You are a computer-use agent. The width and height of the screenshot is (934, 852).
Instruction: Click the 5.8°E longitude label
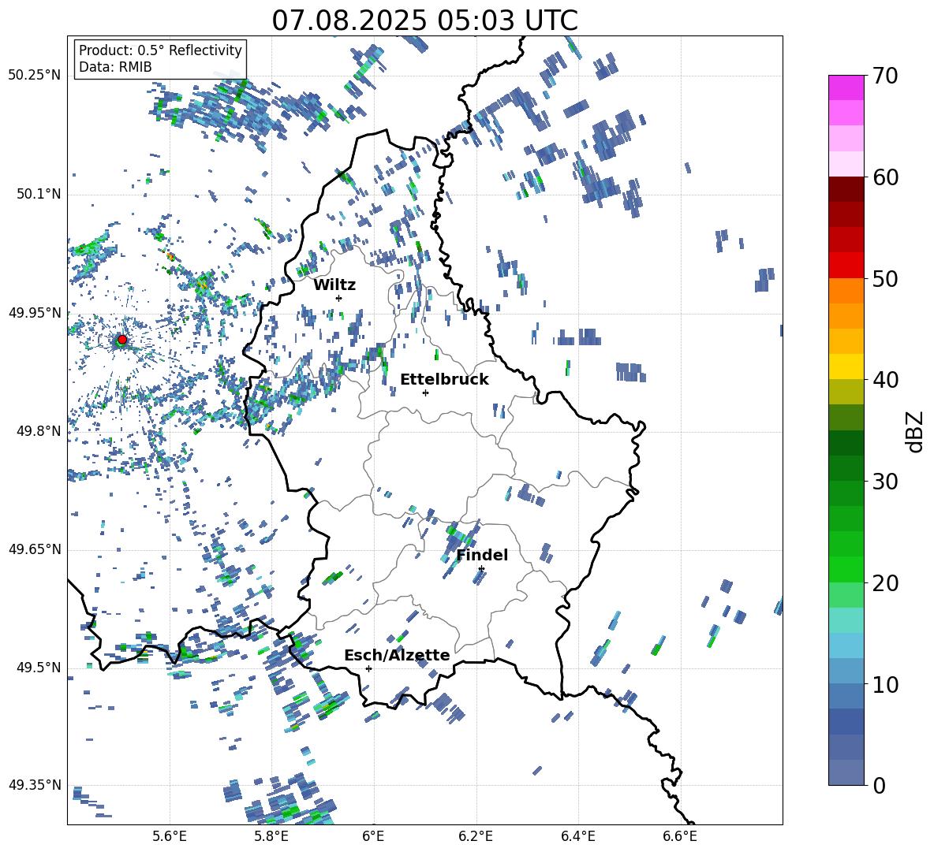(271, 836)
